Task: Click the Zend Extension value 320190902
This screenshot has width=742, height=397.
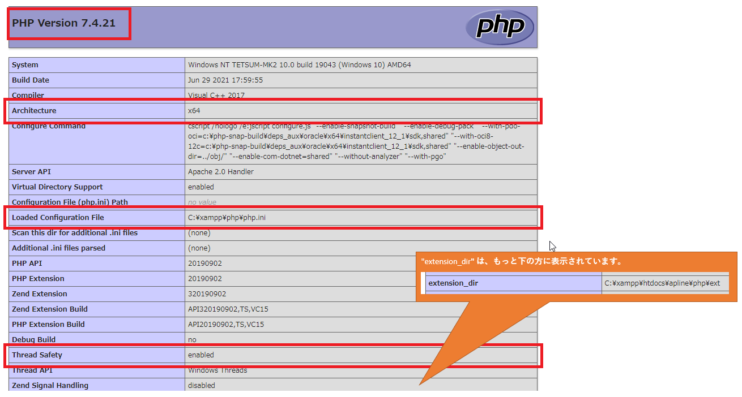Action: [x=207, y=294]
